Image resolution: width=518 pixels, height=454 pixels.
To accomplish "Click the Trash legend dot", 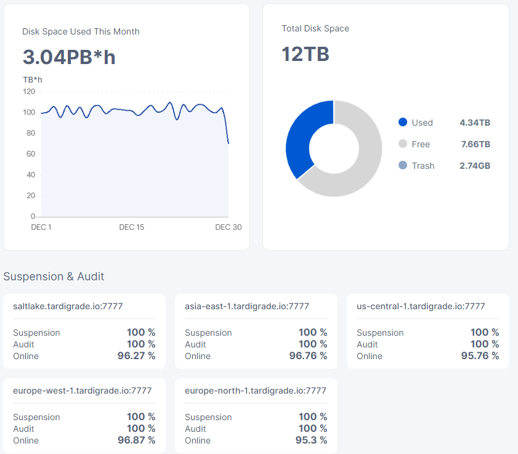I will 403,166.
